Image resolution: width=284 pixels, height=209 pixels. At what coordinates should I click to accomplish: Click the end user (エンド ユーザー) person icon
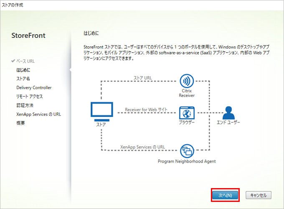pos(228,113)
